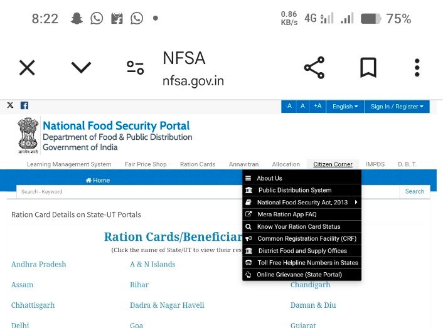Open Learning Management System menu

(x=69, y=164)
